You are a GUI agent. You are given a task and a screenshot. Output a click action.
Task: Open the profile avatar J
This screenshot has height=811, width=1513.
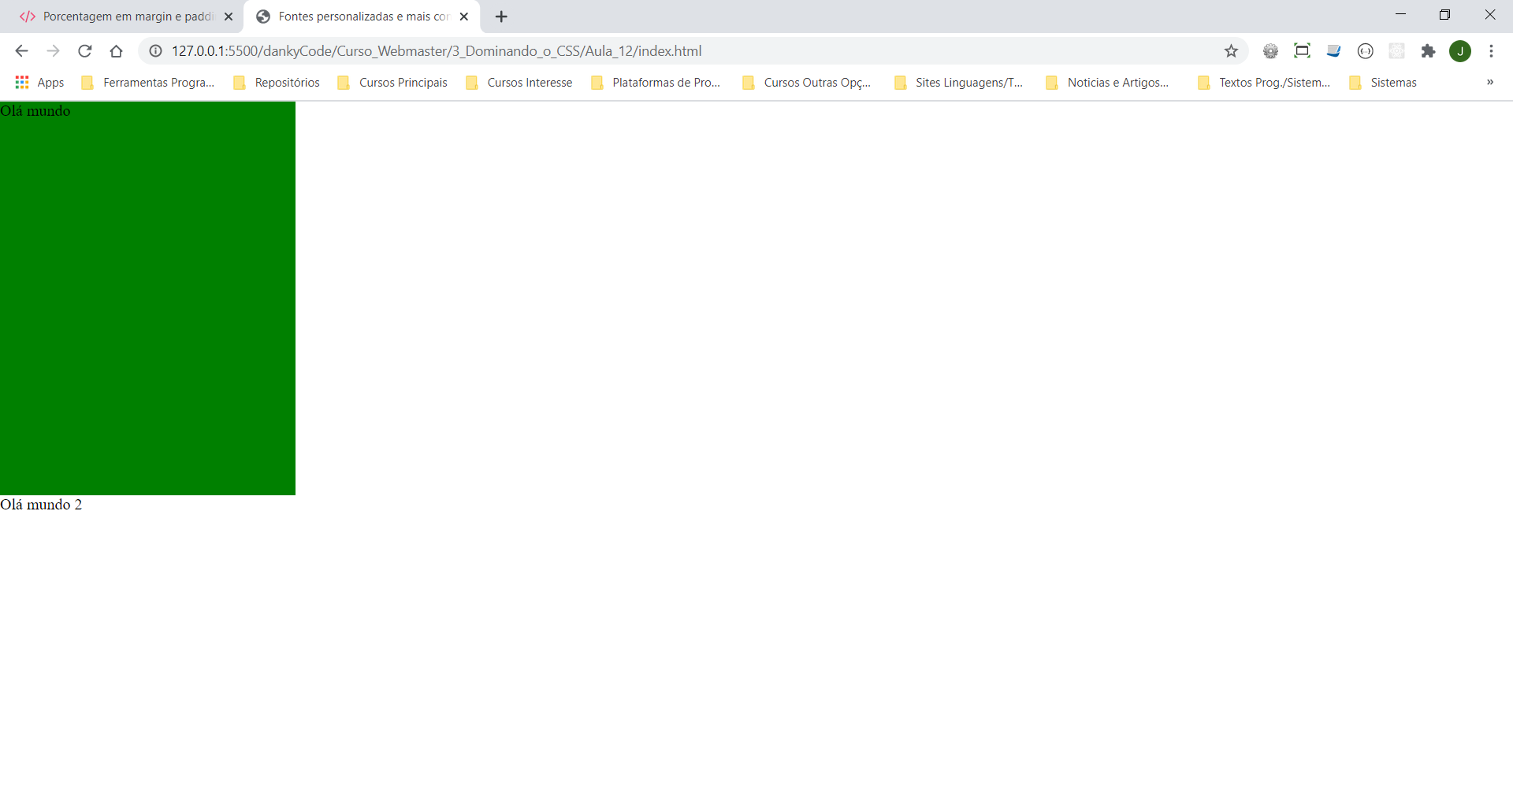(x=1460, y=51)
